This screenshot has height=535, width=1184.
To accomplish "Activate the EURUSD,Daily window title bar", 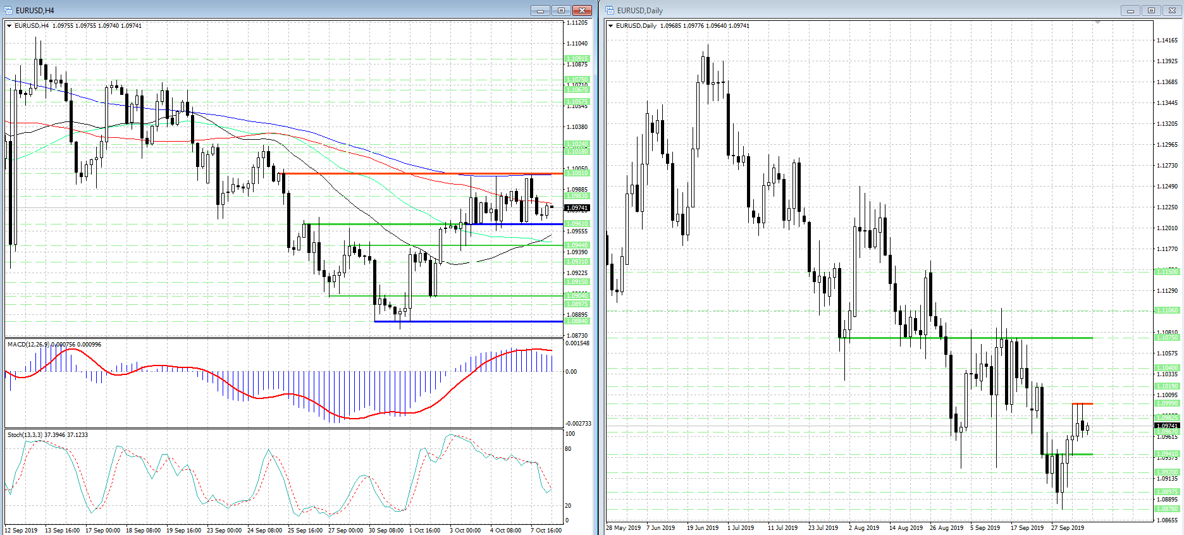I will [854, 10].
